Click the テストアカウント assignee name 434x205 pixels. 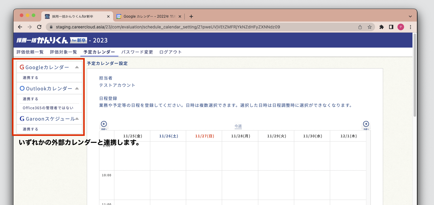pyautogui.click(x=117, y=85)
